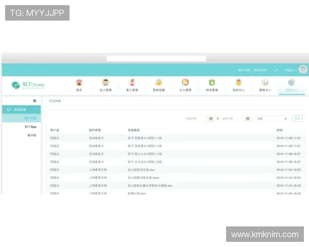Viewport: 309px width, 247px height.
Task: Click the timestamp 2016-11-09 17:02
Action: (288, 138)
